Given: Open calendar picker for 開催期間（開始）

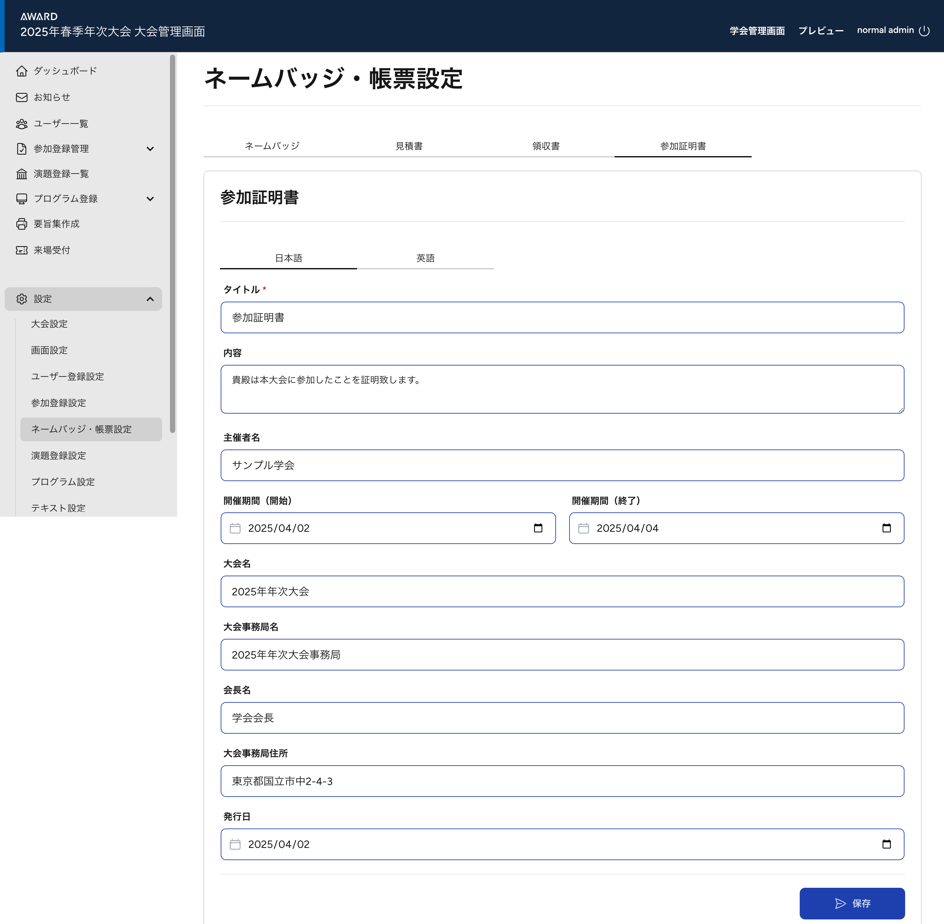Looking at the screenshot, I should point(538,528).
